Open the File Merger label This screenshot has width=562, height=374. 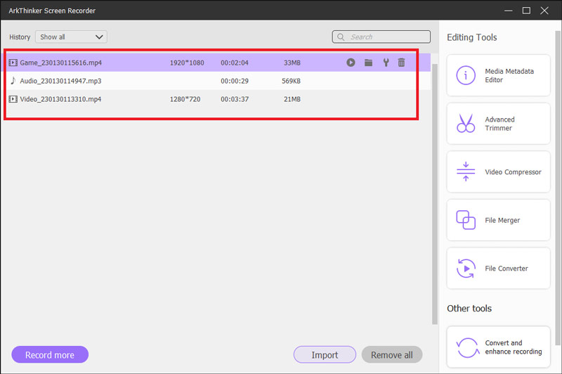point(502,220)
